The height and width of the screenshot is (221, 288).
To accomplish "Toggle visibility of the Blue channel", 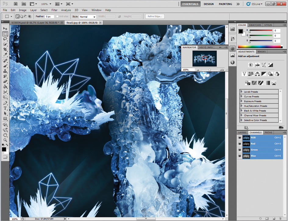I will (x=240, y=156).
